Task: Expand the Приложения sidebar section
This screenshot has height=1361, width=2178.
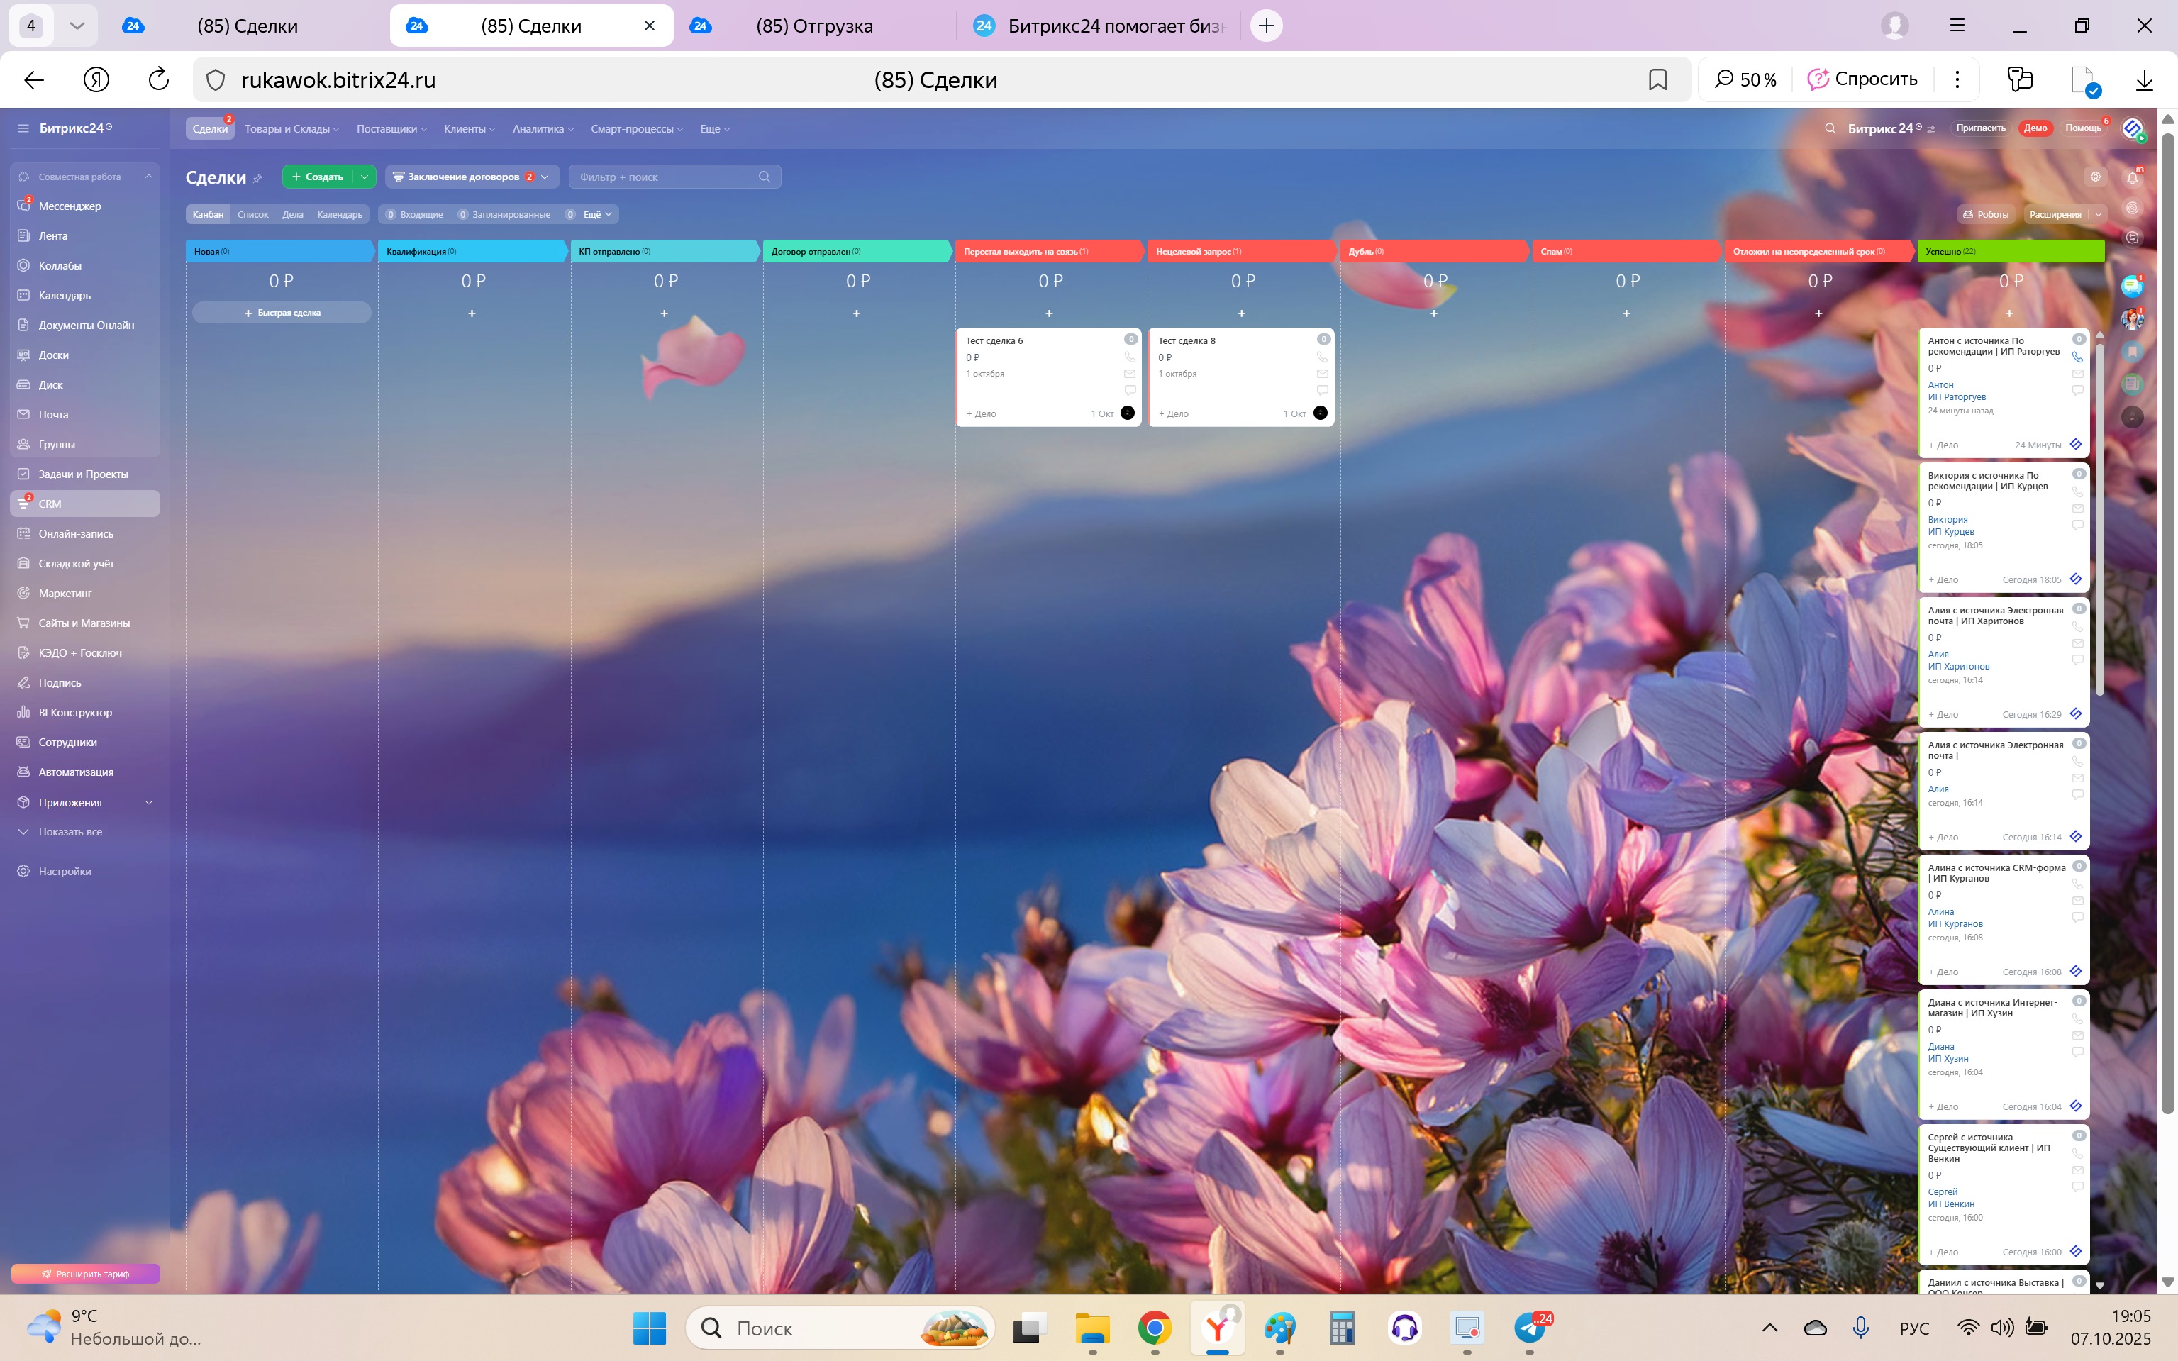Action: [x=148, y=802]
